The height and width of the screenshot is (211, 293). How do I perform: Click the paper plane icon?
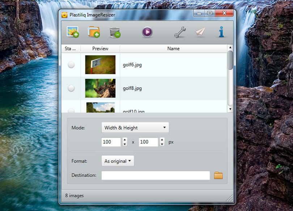[200, 31]
